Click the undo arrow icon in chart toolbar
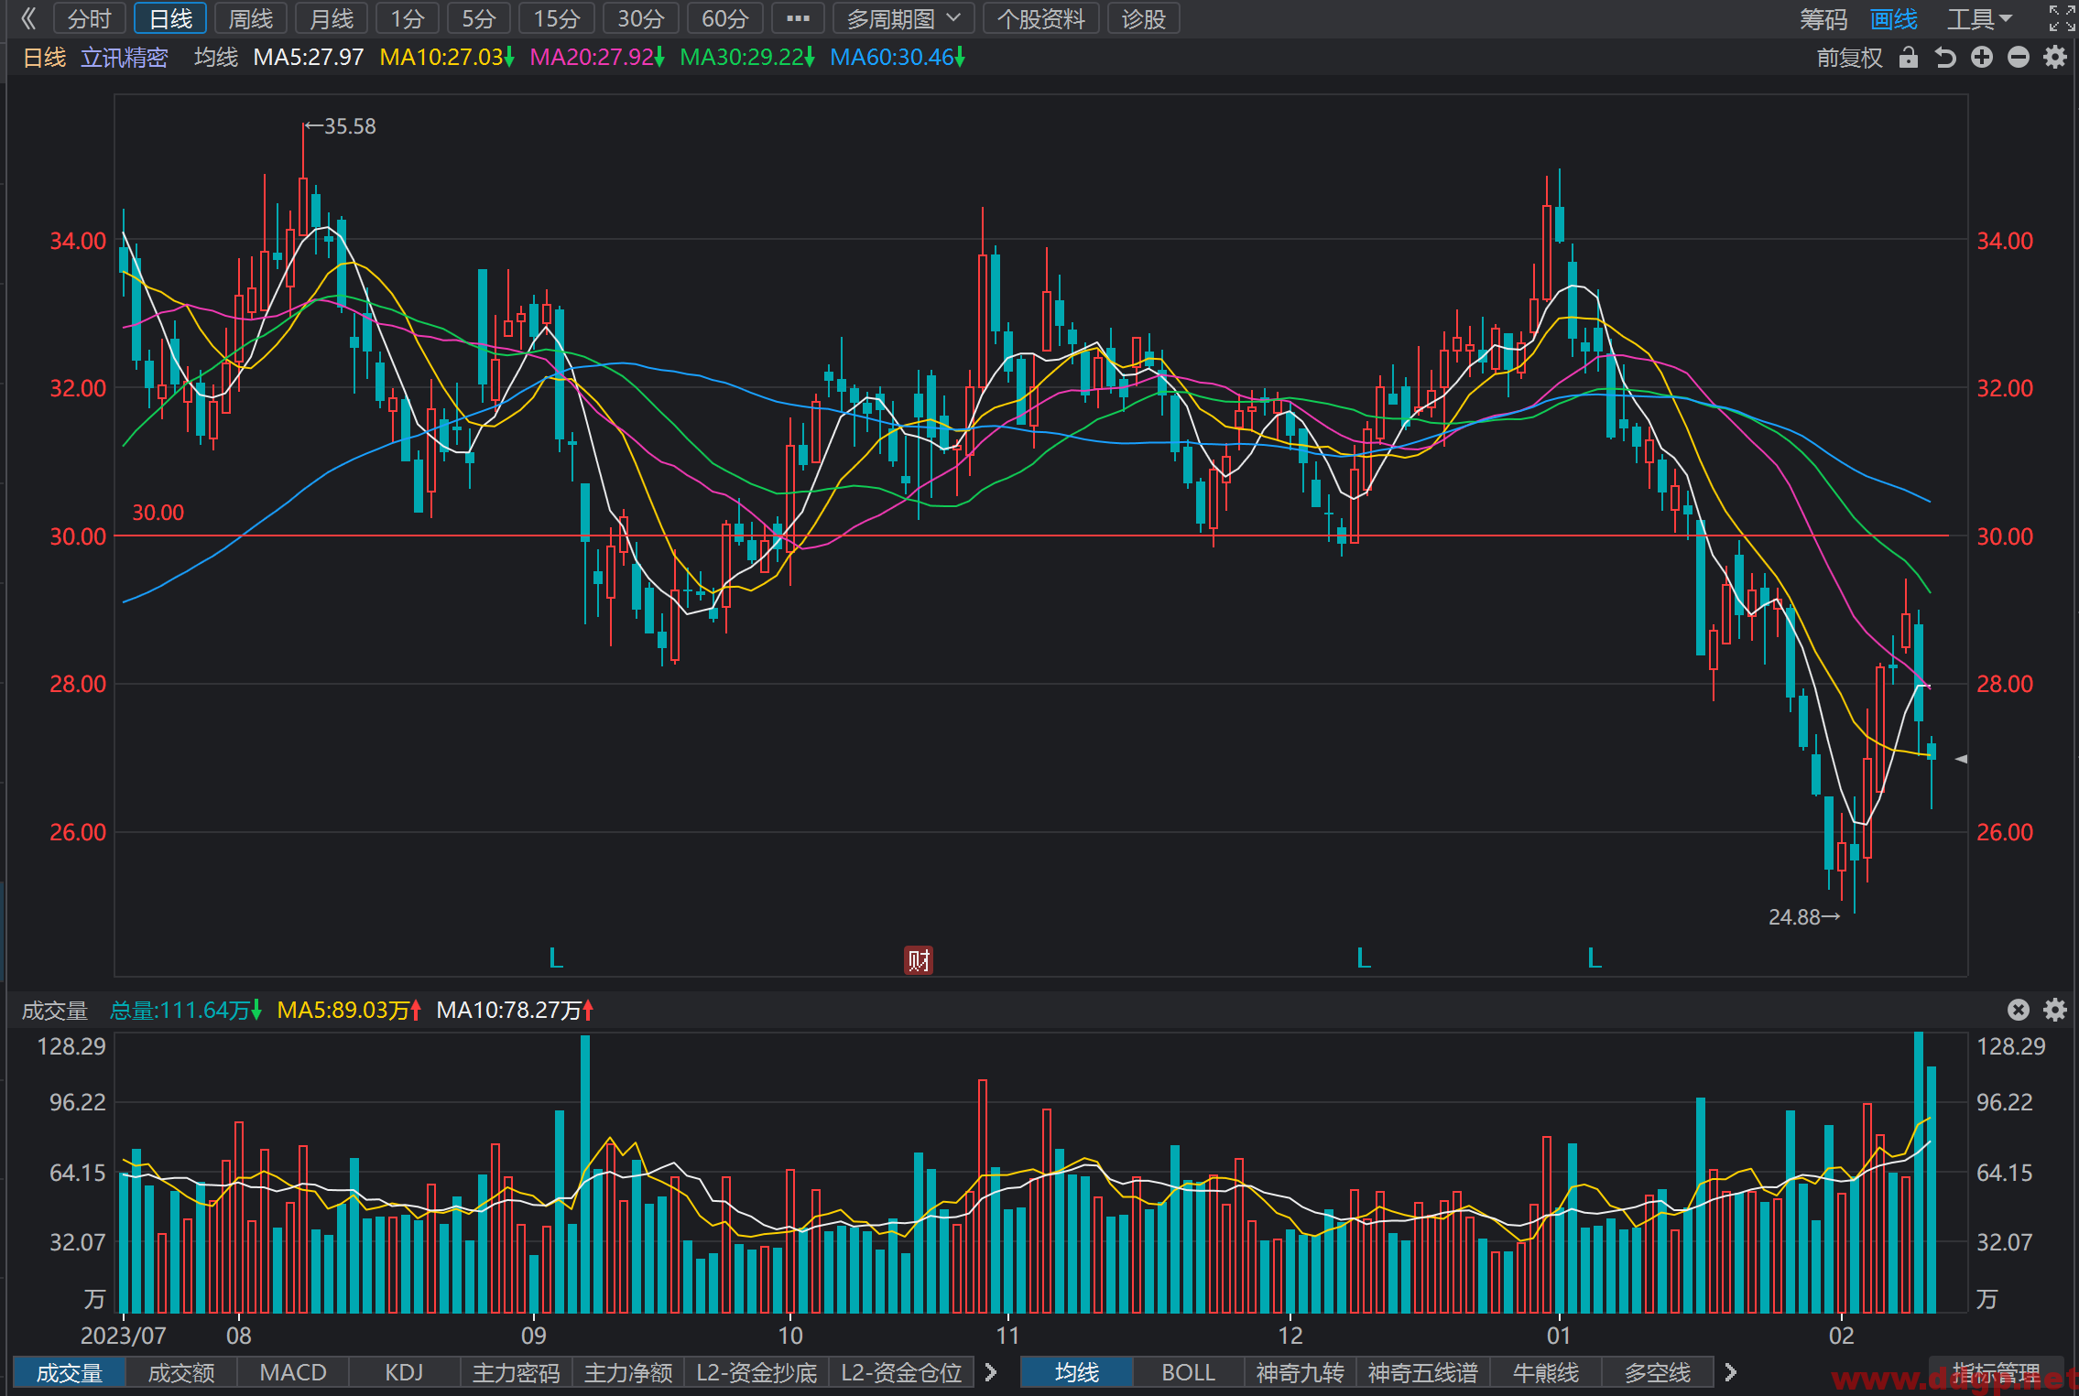 (1945, 58)
